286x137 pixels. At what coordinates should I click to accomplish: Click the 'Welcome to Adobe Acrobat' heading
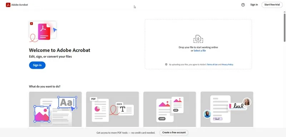(x=60, y=50)
